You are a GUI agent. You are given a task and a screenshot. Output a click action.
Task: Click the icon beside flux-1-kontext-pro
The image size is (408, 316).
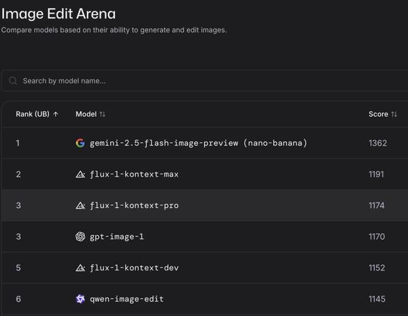80,206
